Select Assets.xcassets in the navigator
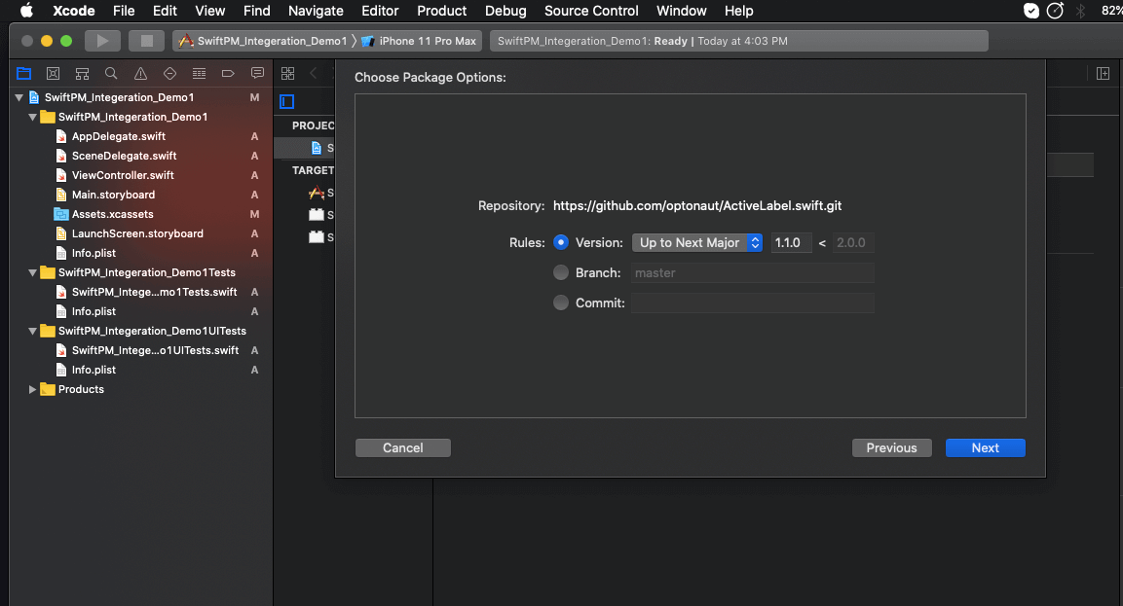This screenshot has height=606, width=1123. coord(112,214)
